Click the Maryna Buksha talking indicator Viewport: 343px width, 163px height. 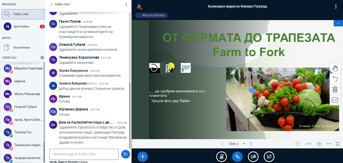click(x=151, y=15)
